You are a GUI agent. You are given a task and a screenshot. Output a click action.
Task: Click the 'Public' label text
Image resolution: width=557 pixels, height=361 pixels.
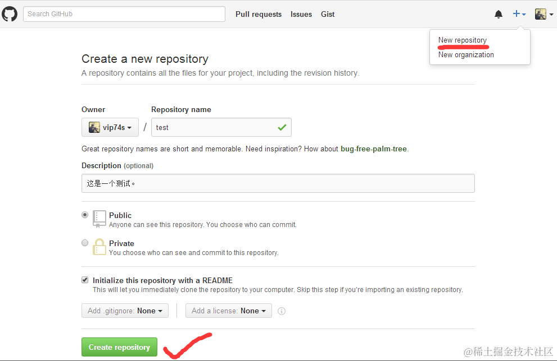[120, 215]
